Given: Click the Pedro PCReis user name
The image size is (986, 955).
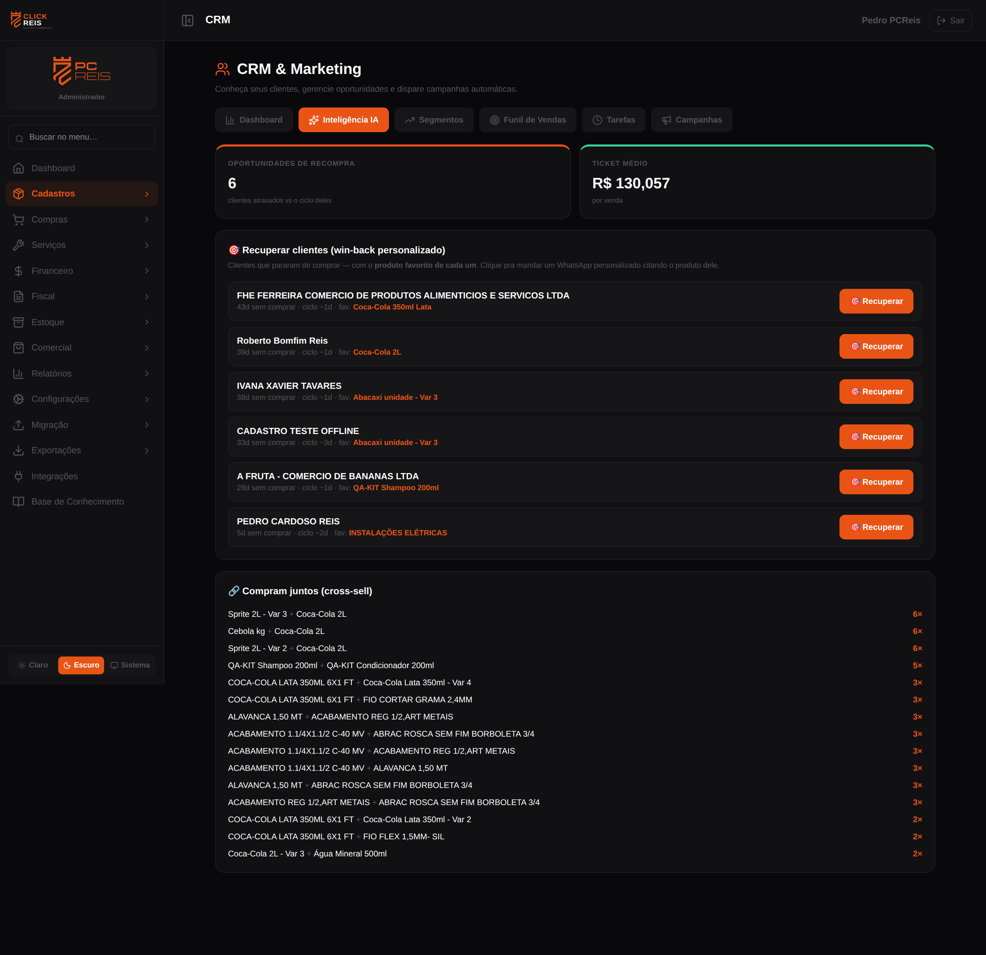Looking at the screenshot, I should 891,20.
